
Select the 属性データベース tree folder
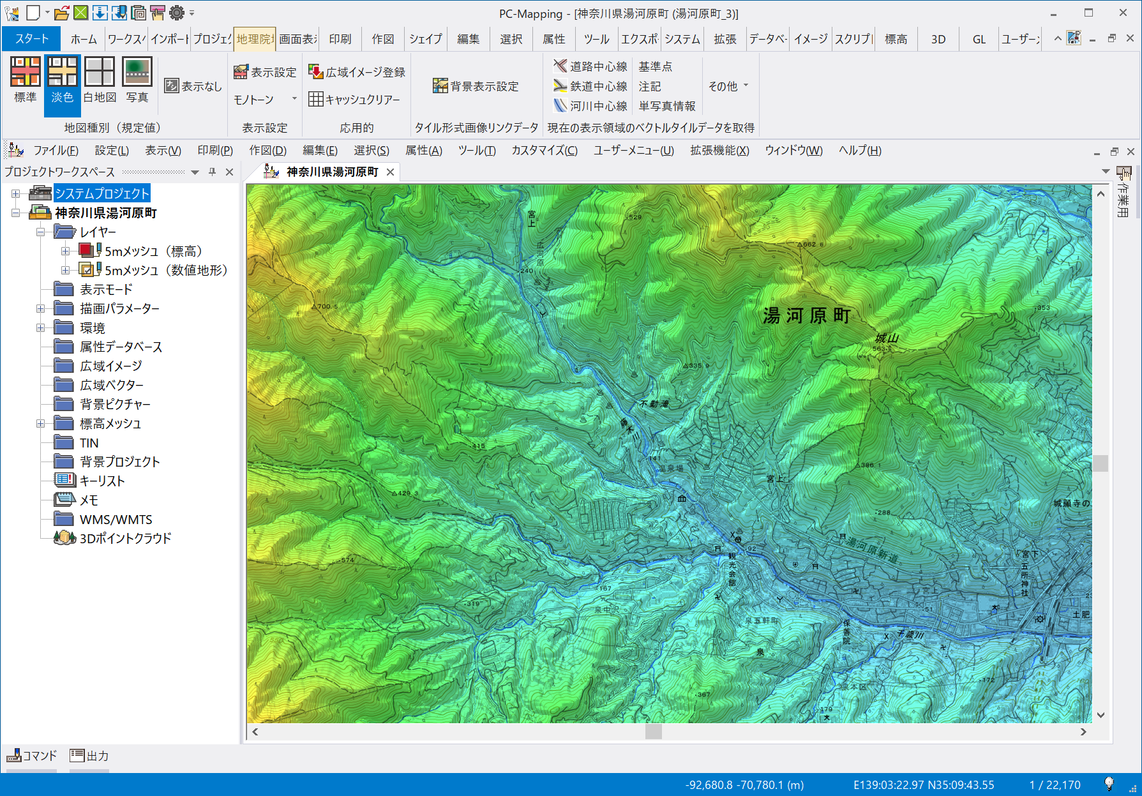(121, 347)
